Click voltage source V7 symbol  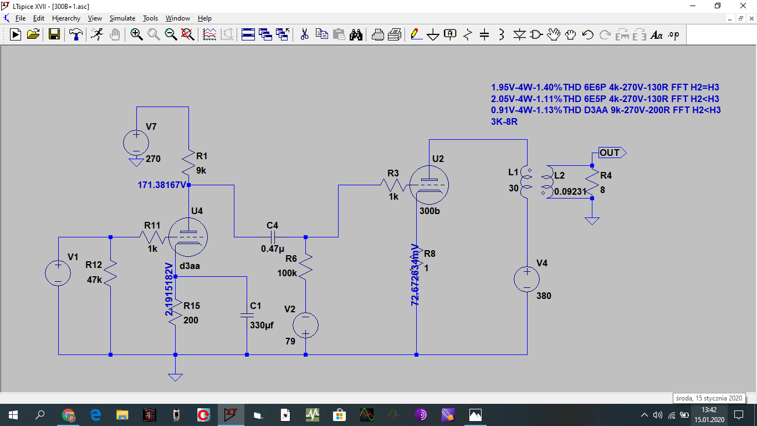coord(136,142)
